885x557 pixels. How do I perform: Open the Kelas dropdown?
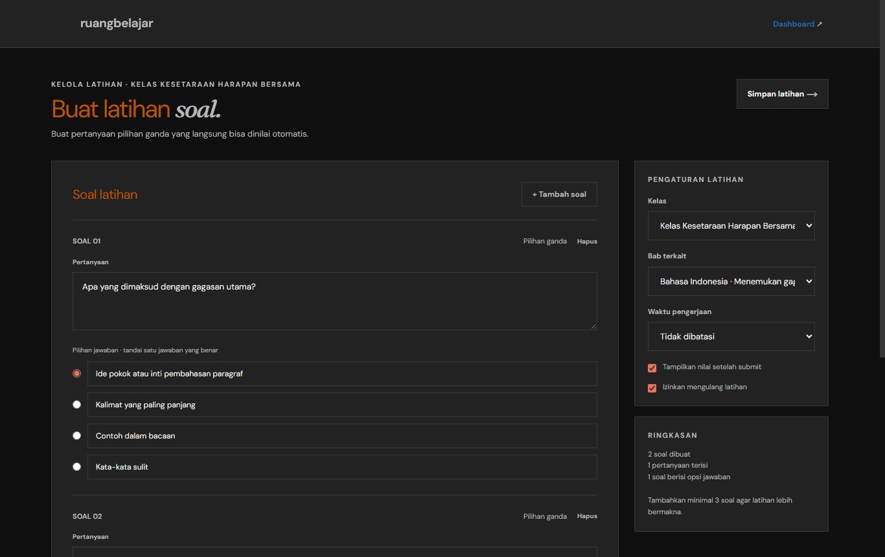[731, 226]
